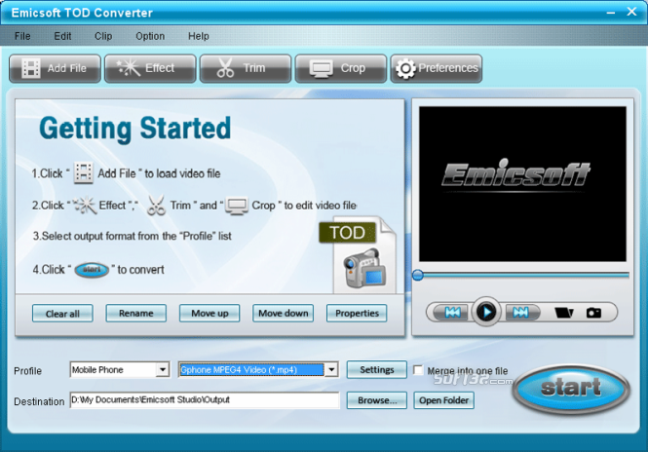
Task: Close the Emicsoft TOD Converter window
Action: [631, 12]
